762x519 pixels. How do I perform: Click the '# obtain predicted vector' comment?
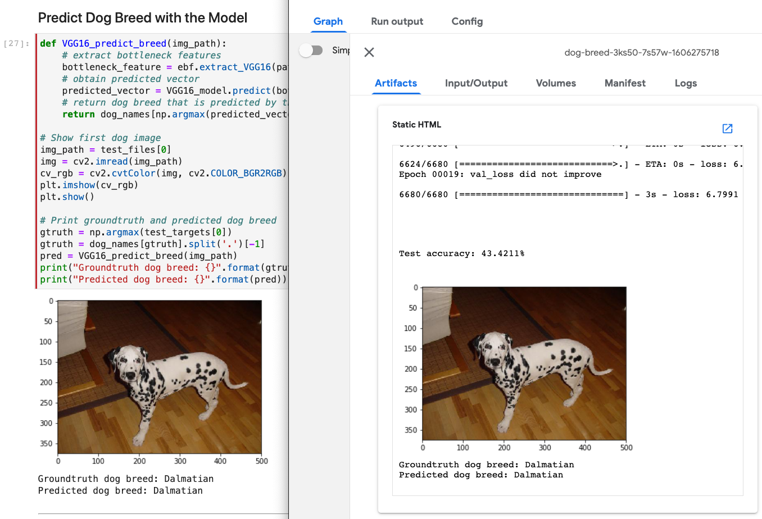(x=131, y=79)
